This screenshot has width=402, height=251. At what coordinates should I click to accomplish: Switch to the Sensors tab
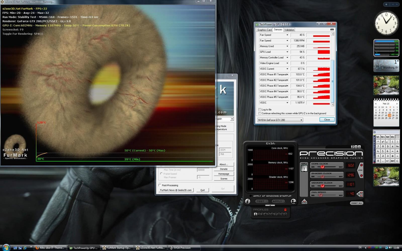(x=278, y=30)
